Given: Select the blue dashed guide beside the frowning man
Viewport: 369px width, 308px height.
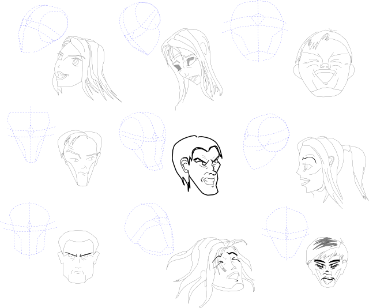Looking at the screenshot, I should [31, 134].
